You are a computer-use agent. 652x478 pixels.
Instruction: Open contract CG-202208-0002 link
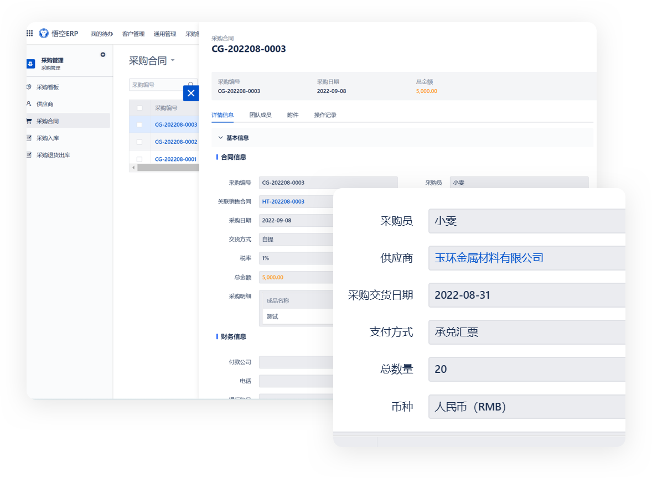click(176, 142)
